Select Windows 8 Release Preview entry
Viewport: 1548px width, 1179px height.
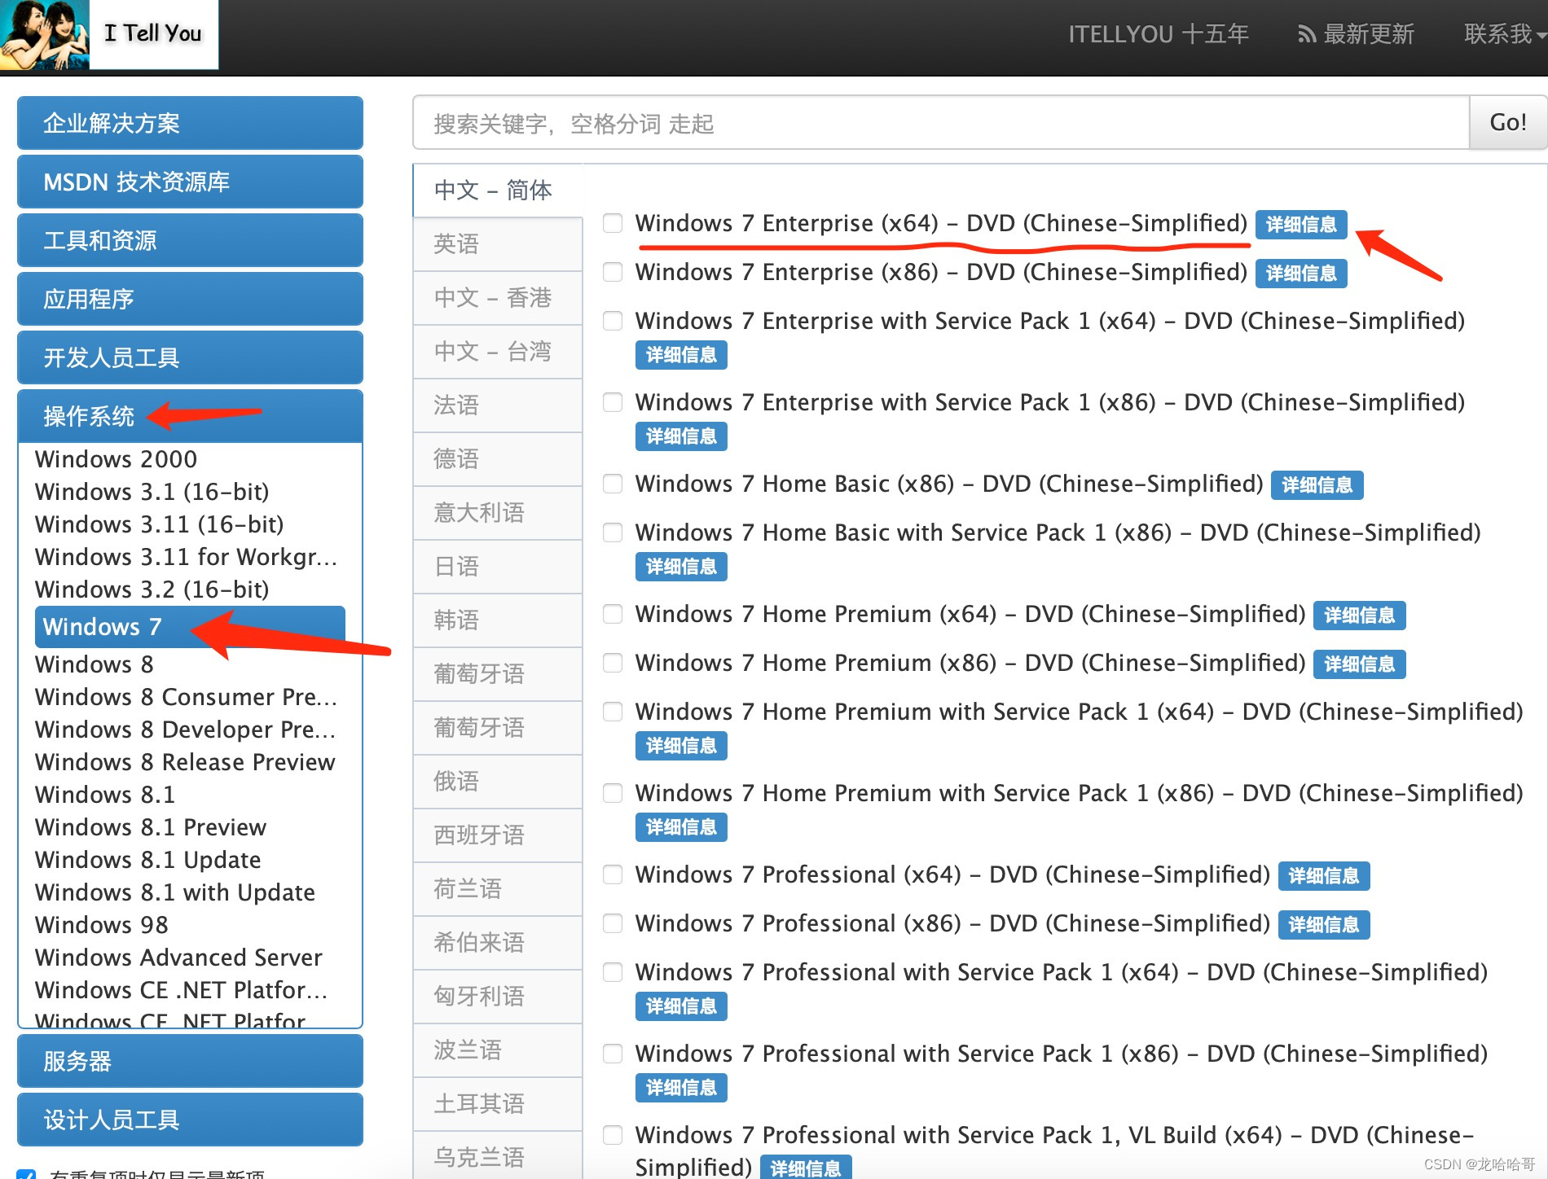[185, 762]
